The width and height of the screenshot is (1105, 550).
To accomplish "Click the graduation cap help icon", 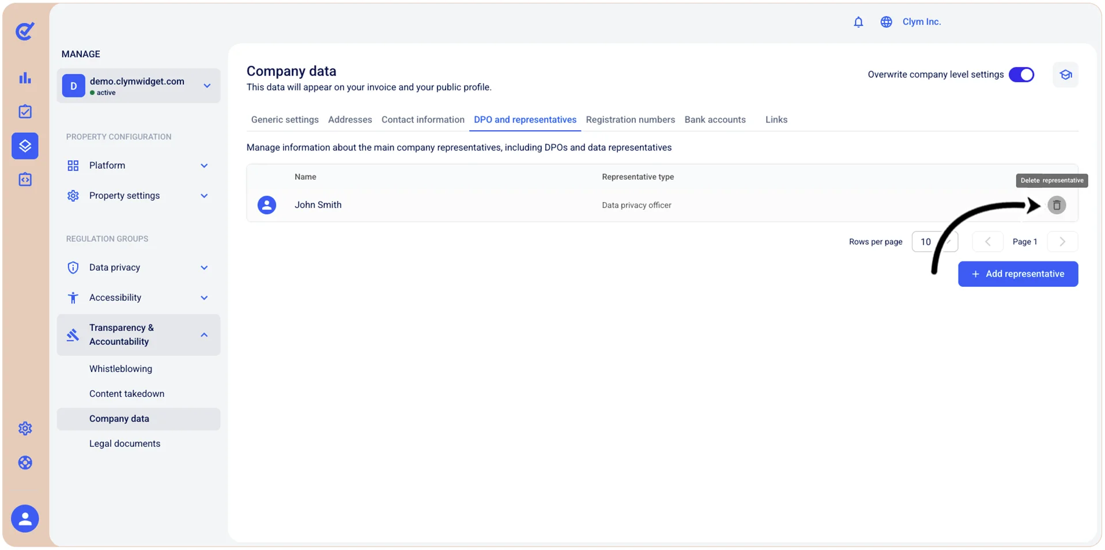I will pyautogui.click(x=1065, y=75).
